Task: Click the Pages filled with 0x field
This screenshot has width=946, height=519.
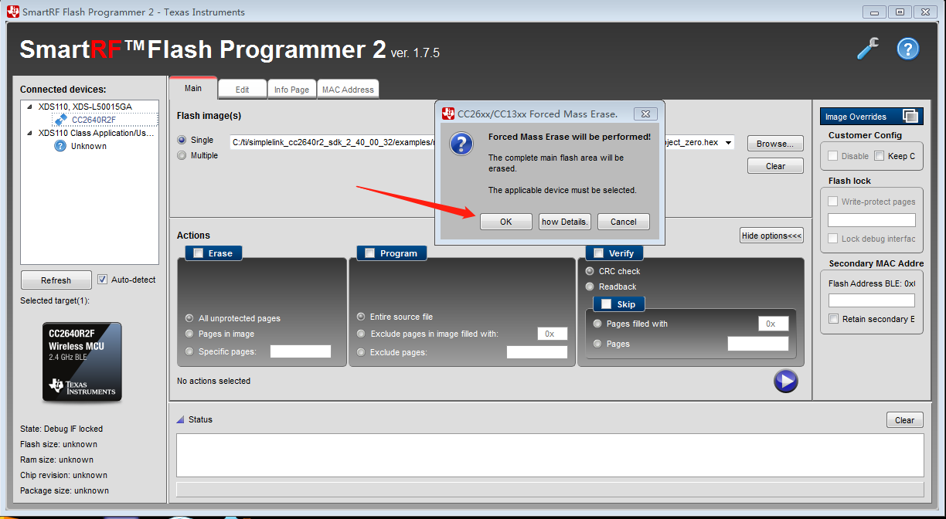Action: pyautogui.click(x=774, y=324)
